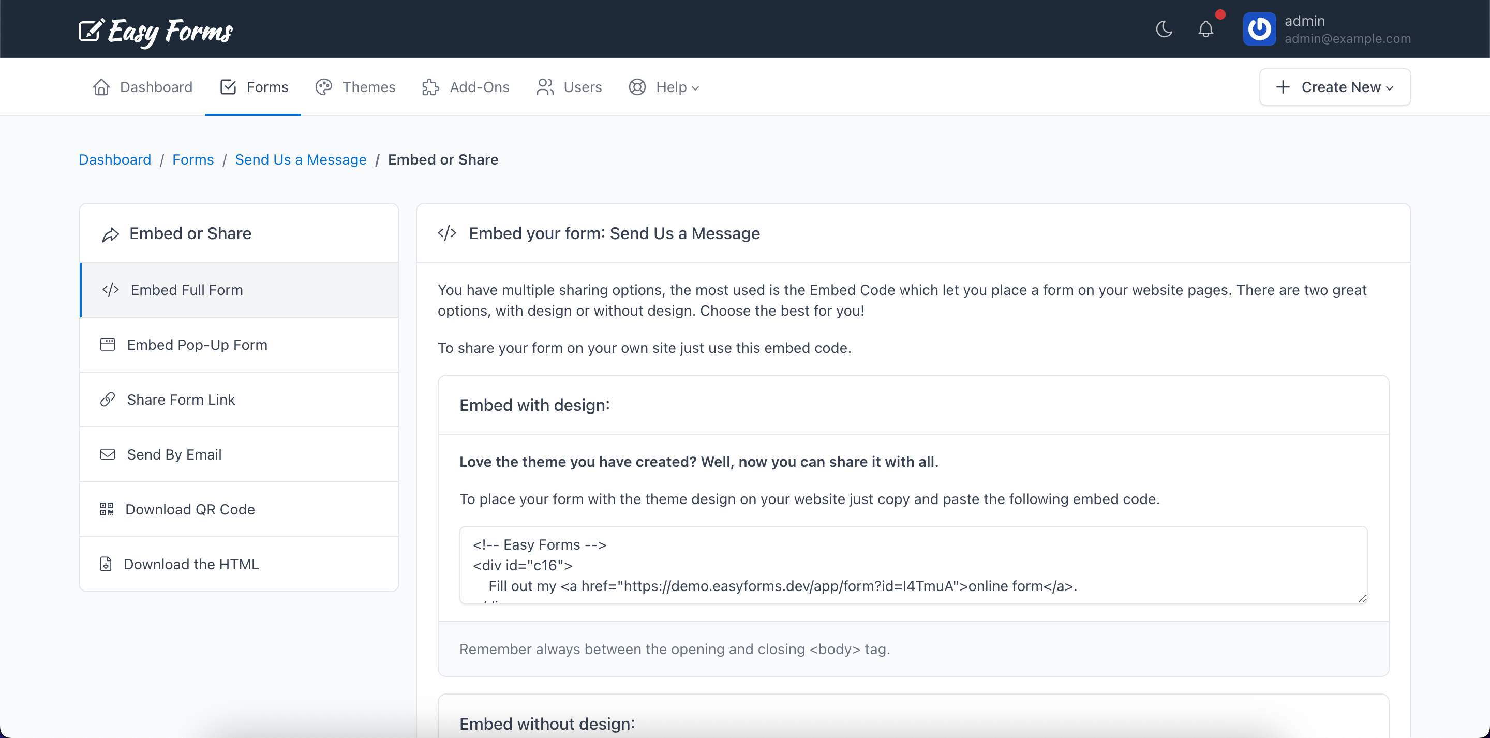This screenshot has height=738, width=1490.
Task: Click the Send By Email envelope icon
Action: pos(107,454)
